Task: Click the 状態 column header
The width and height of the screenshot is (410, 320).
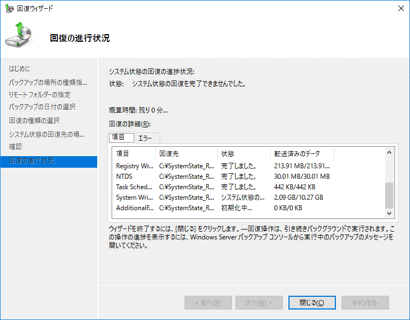Action: [244, 154]
